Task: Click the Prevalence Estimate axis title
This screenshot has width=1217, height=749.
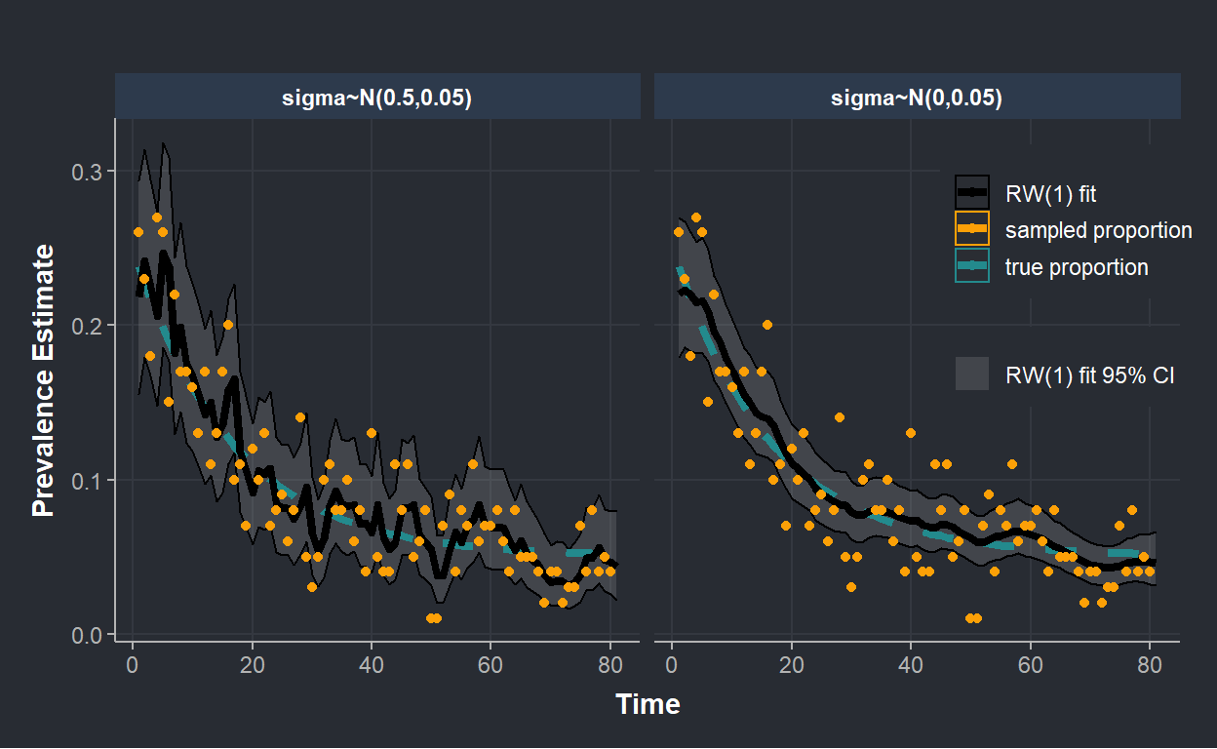Action: 43,380
